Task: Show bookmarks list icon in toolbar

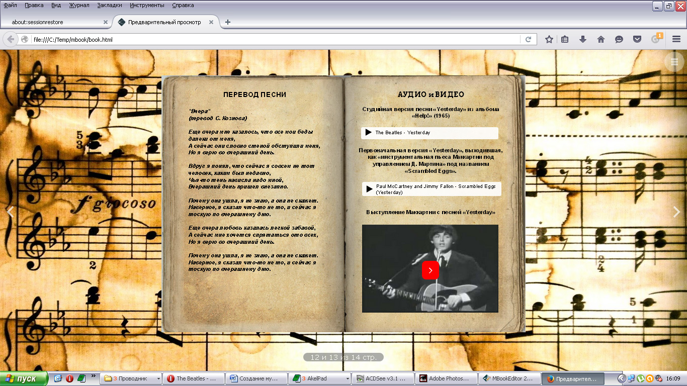Action: click(x=565, y=39)
